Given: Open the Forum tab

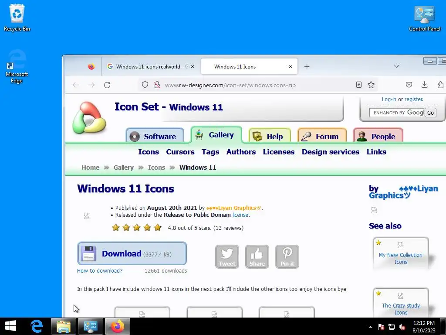Looking at the screenshot, I should 322,136.
